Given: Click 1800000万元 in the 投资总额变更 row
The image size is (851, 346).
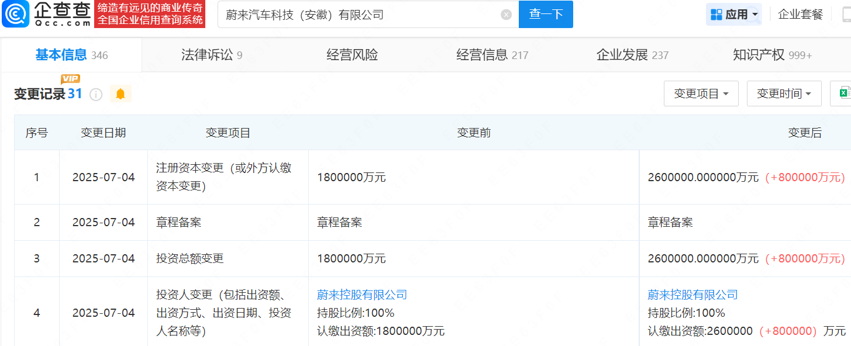Looking at the screenshot, I should 351,258.
